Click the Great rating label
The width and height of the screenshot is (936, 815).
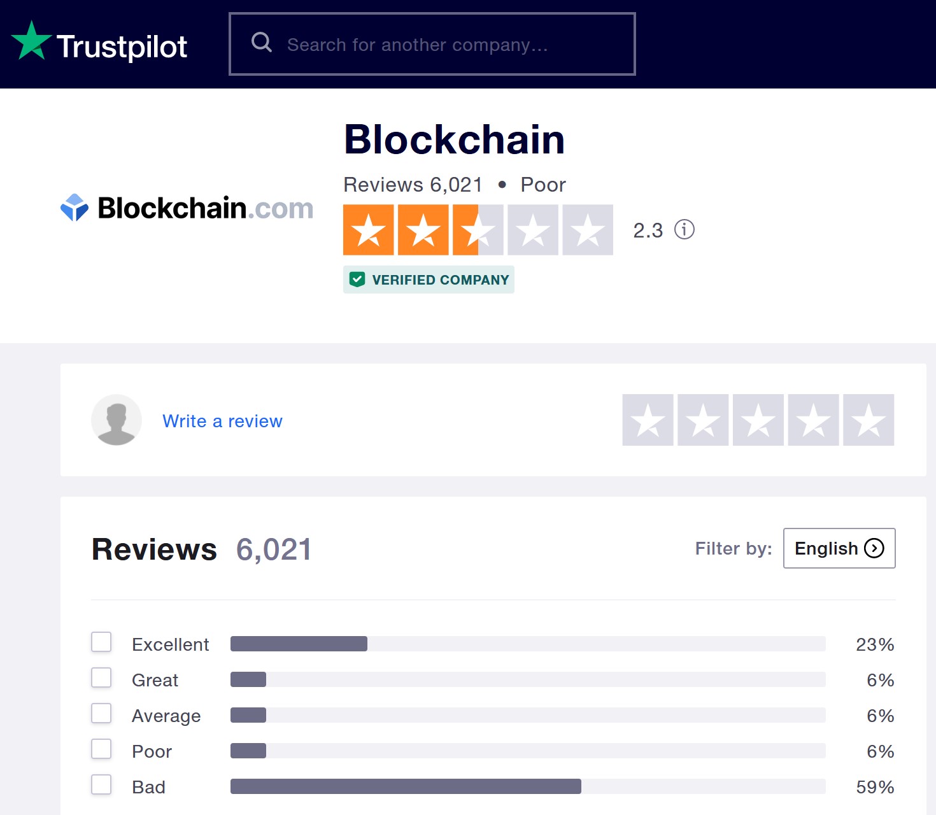point(154,680)
